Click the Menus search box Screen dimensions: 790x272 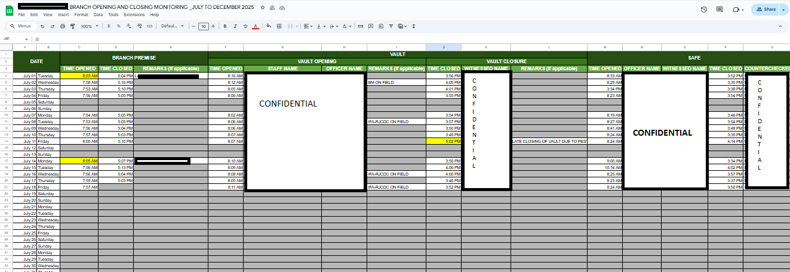pyautogui.click(x=21, y=26)
